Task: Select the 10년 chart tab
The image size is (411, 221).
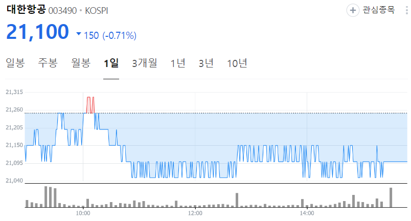Action: (237, 63)
